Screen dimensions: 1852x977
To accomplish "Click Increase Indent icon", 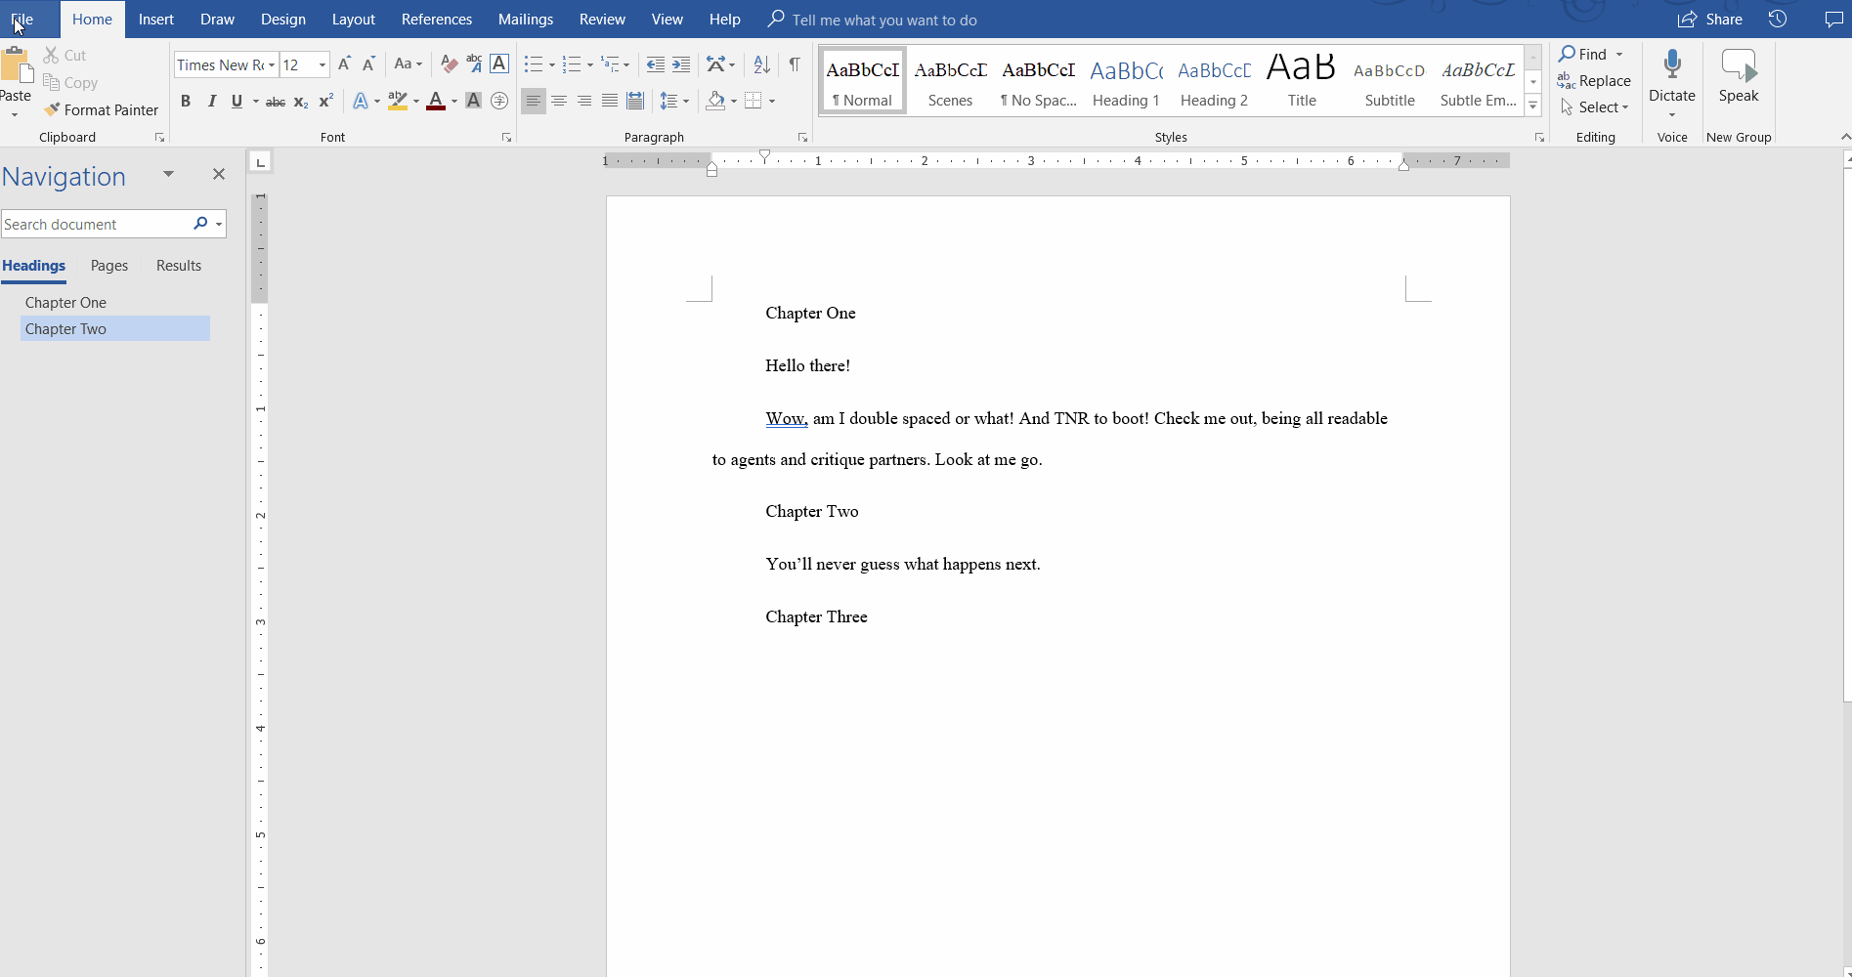I will (x=681, y=64).
